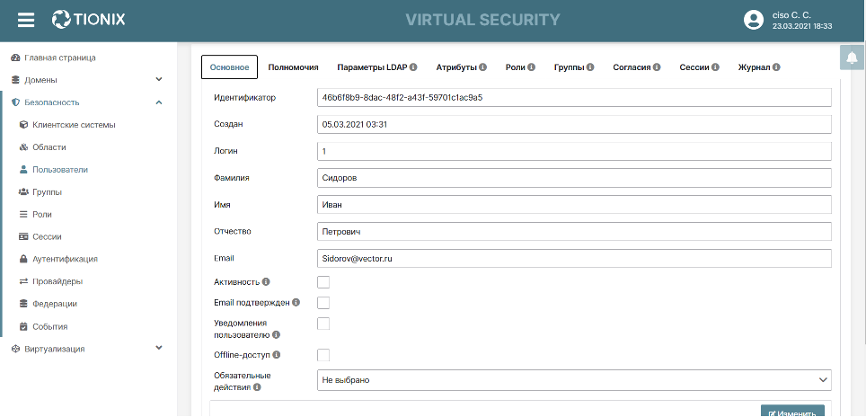Open Главная страница in the sidebar
The image size is (866, 417).
coord(59,58)
